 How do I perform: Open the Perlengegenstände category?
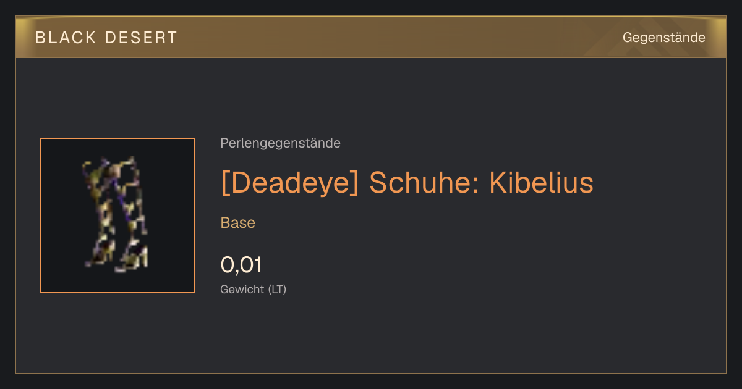click(280, 143)
